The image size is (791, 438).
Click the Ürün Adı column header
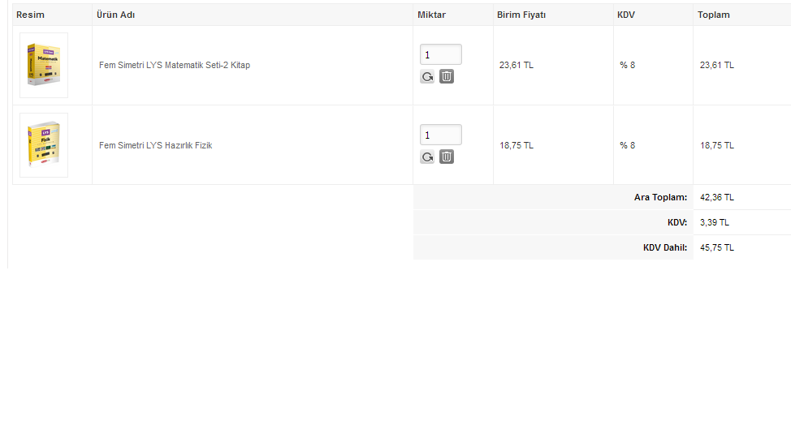point(116,15)
